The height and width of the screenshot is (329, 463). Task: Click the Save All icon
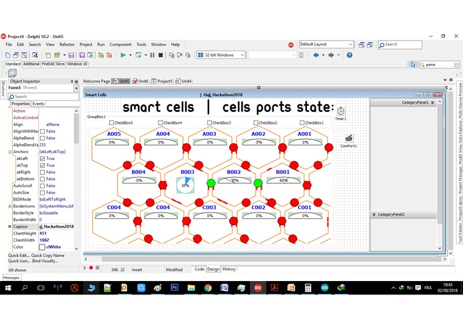pyautogui.click(x=82, y=55)
